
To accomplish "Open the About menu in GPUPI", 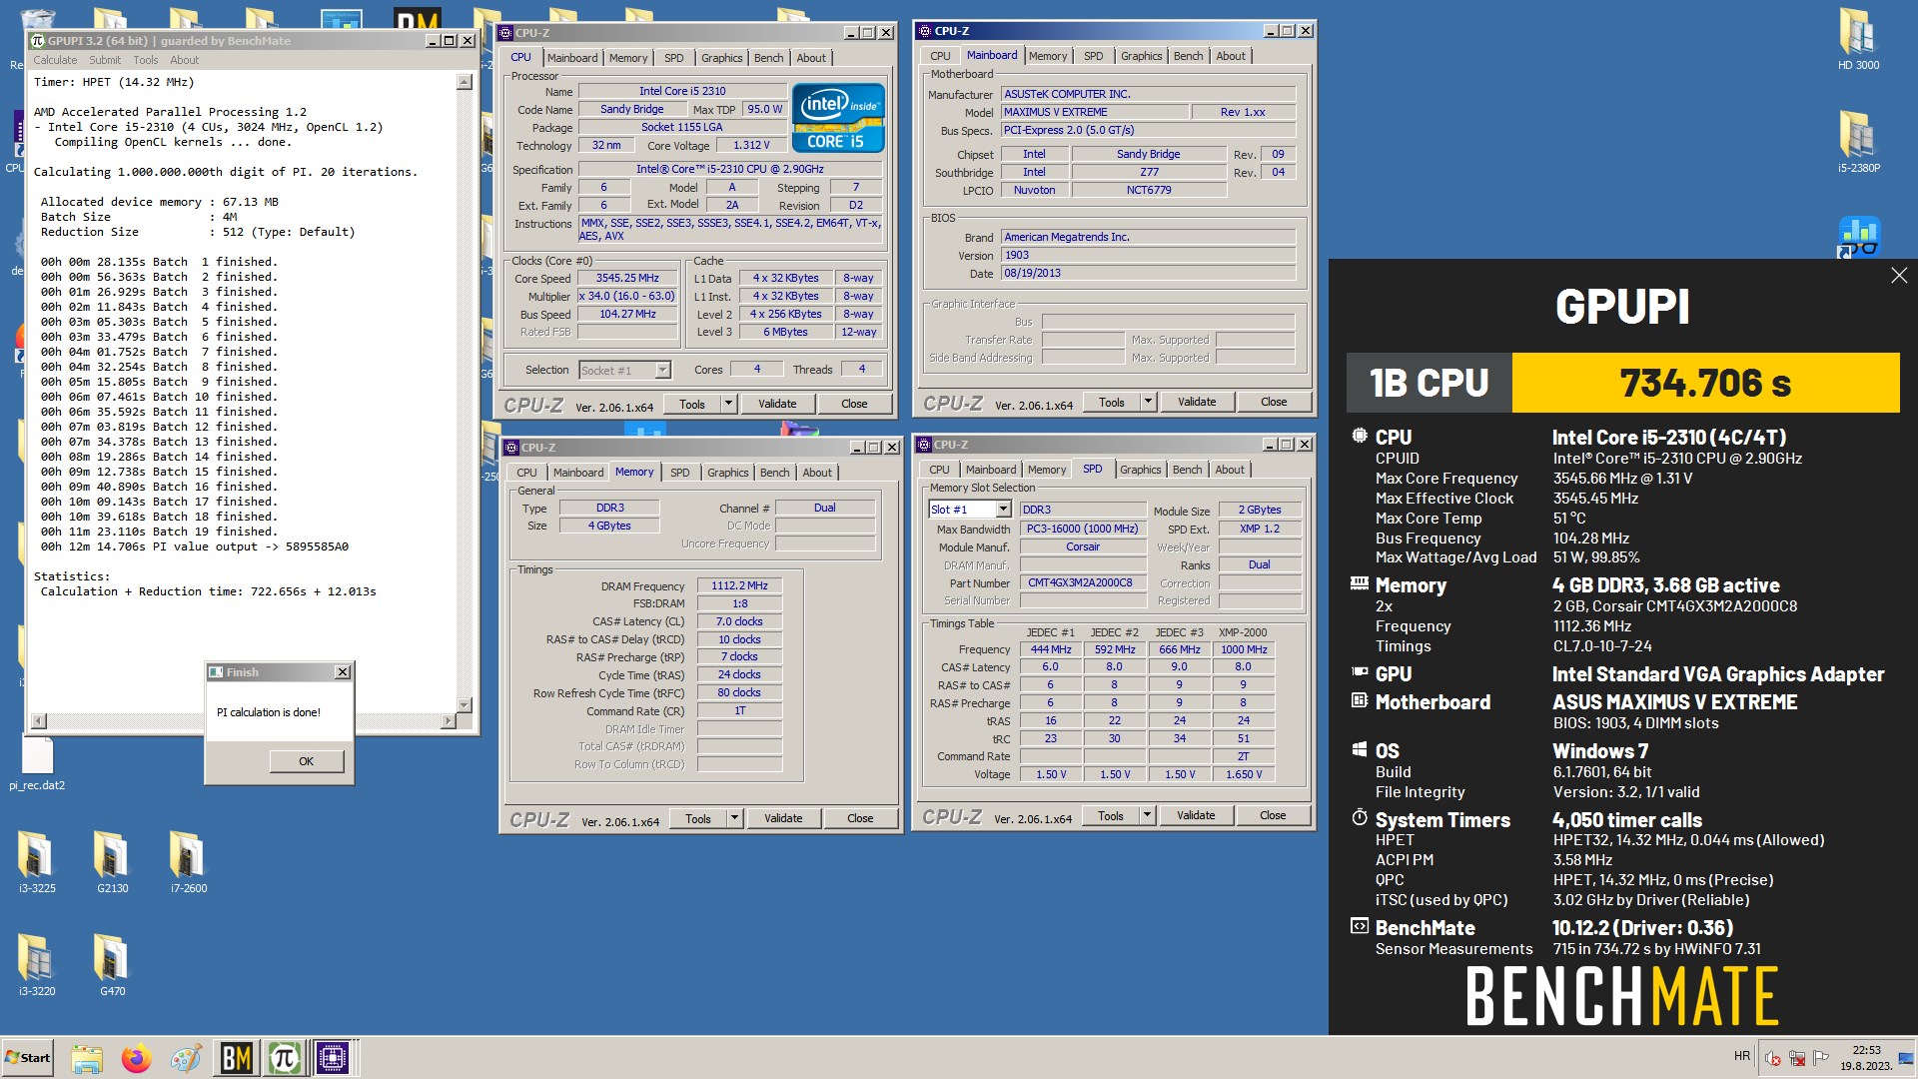I will click(185, 60).
